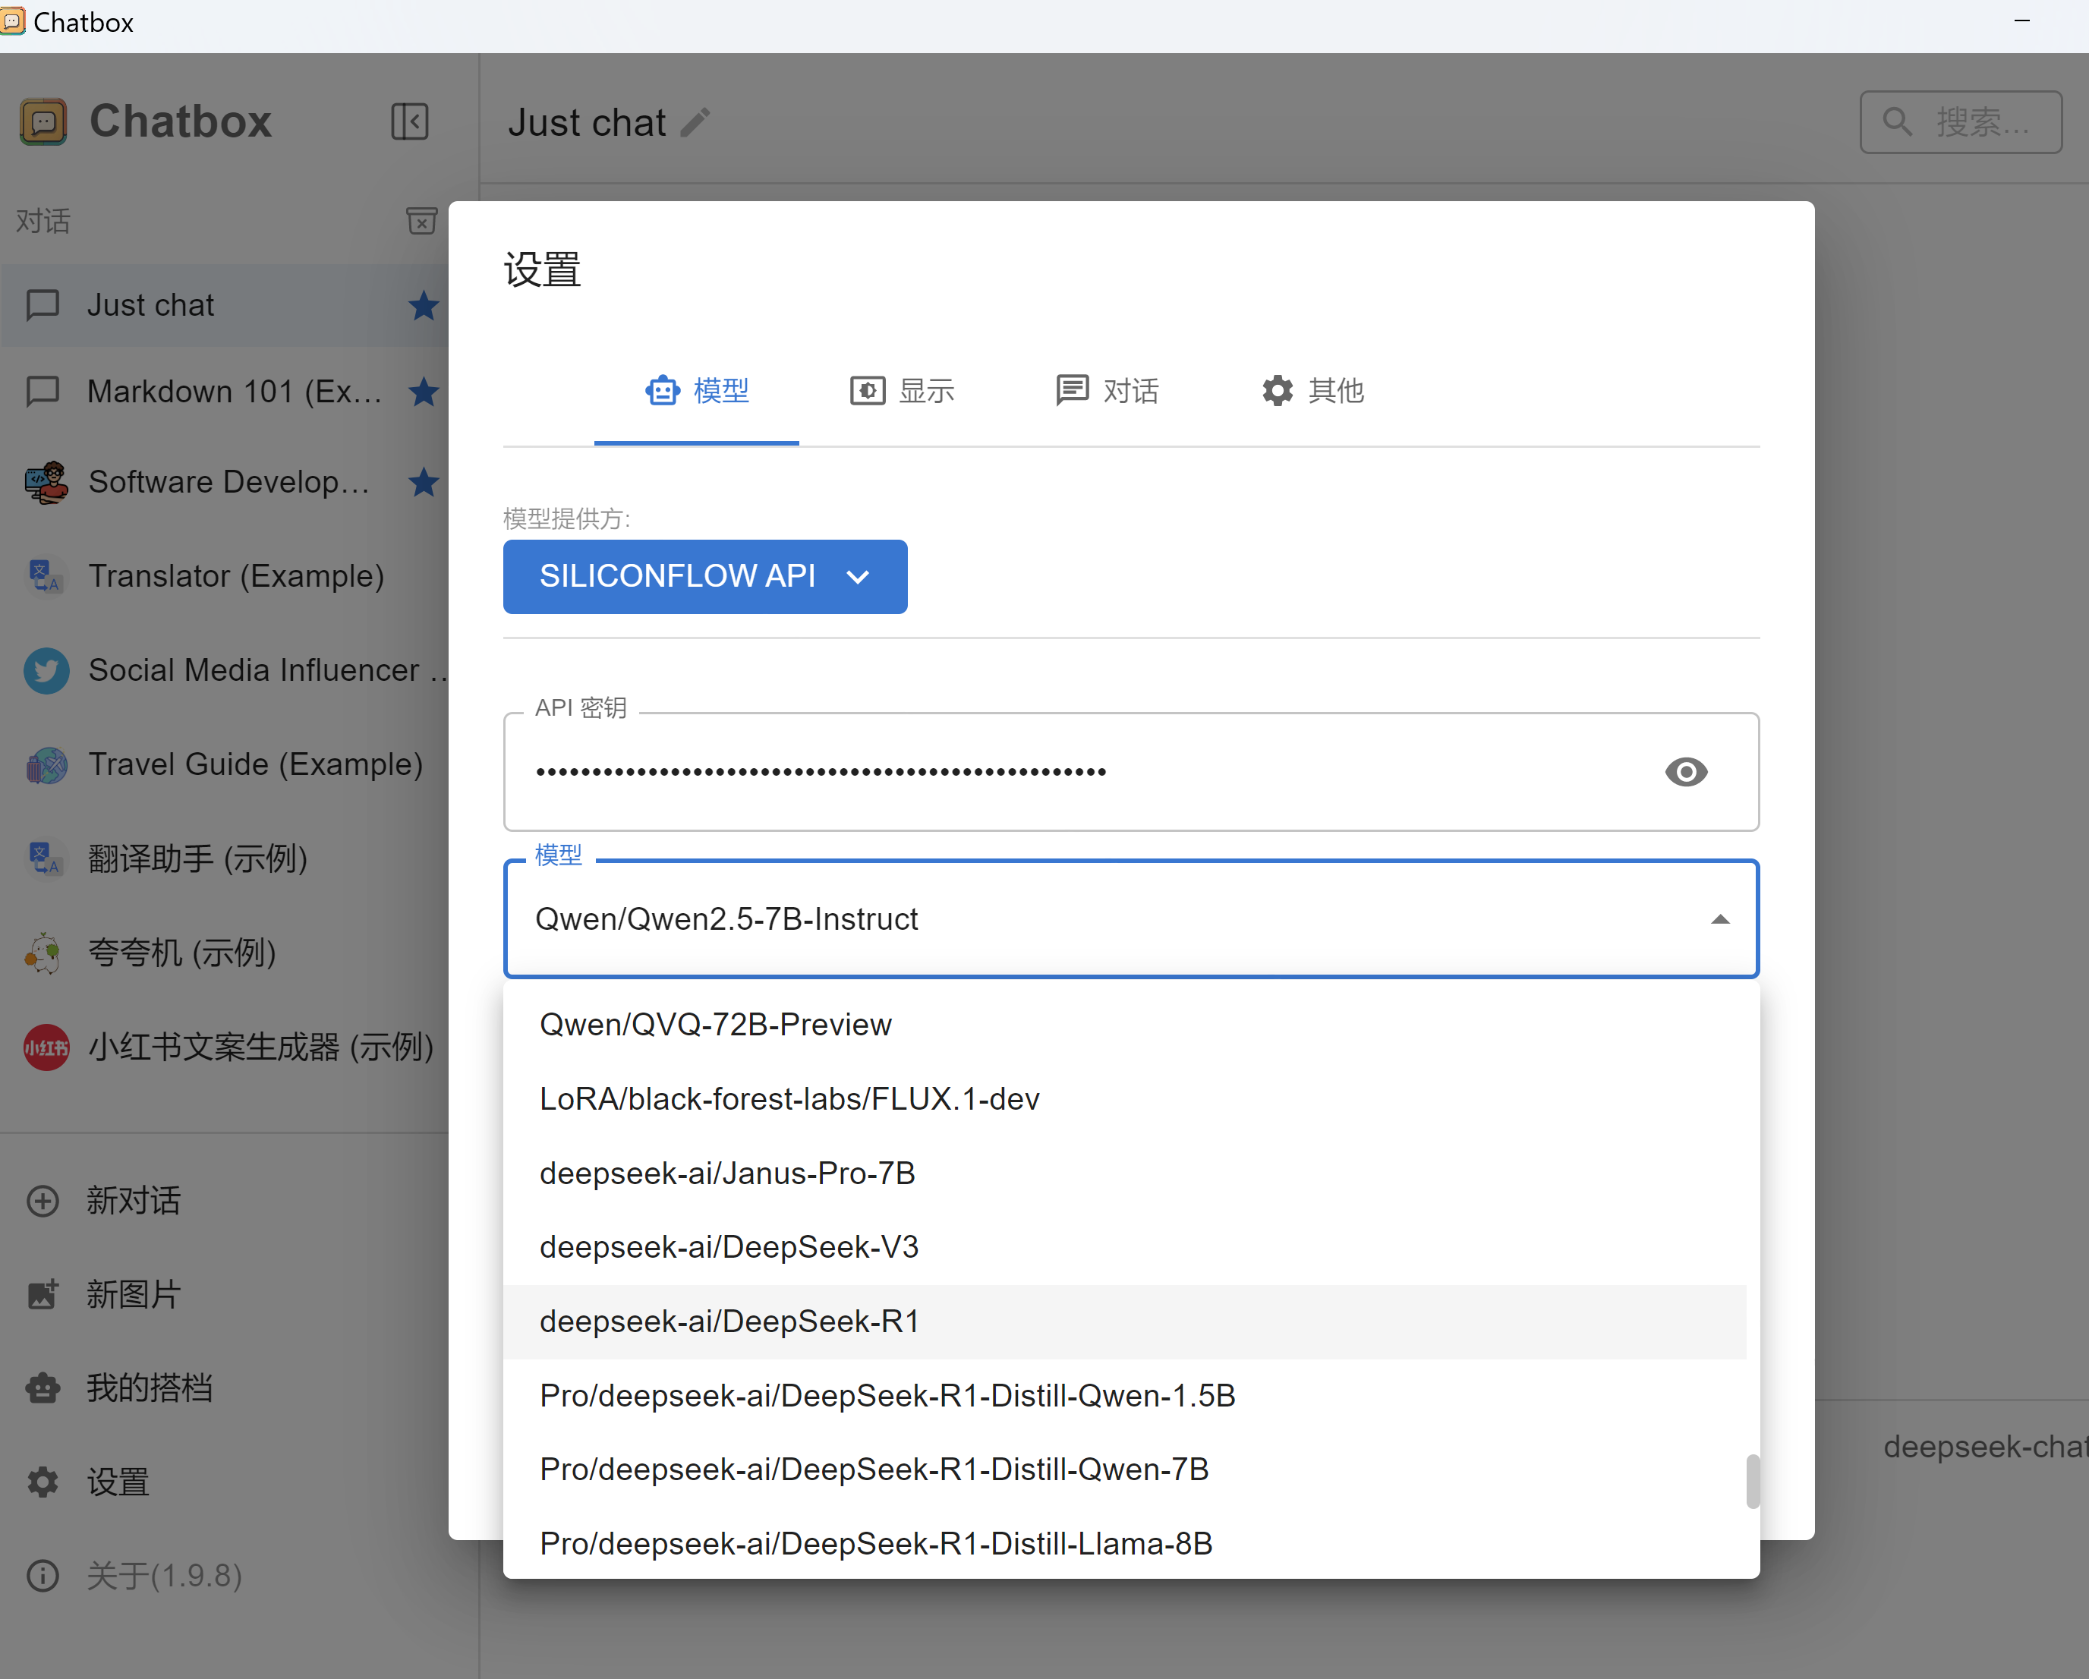Viewport: 2089px width, 1679px height.
Task: Click the model list scrollbar thumb
Action: [x=1752, y=1482]
